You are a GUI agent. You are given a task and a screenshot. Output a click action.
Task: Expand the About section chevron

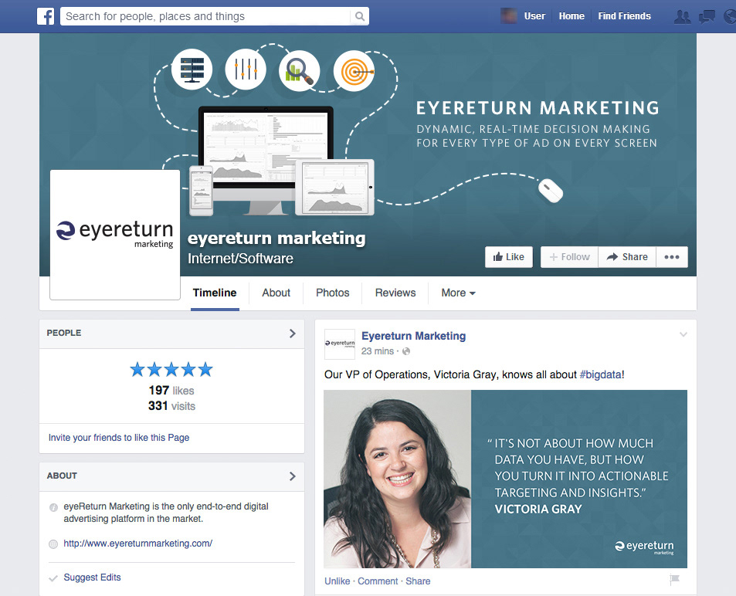coord(293,476)
